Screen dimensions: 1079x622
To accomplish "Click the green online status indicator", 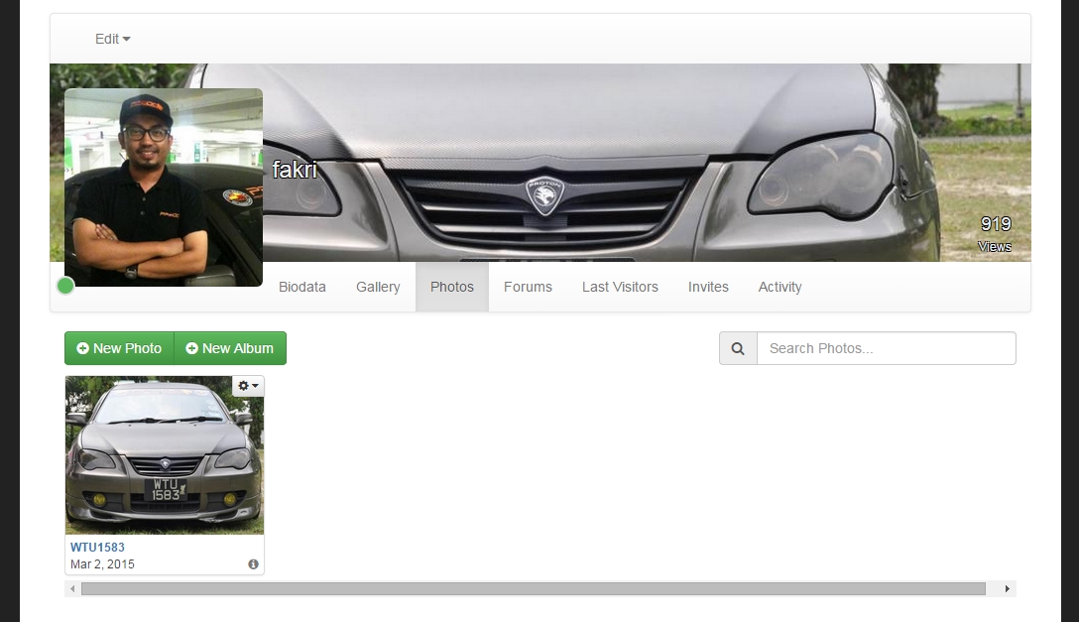I will (x=65, y=286).
